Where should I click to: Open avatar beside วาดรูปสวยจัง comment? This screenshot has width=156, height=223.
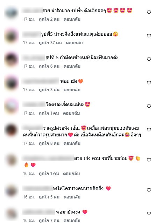[11, 130]
